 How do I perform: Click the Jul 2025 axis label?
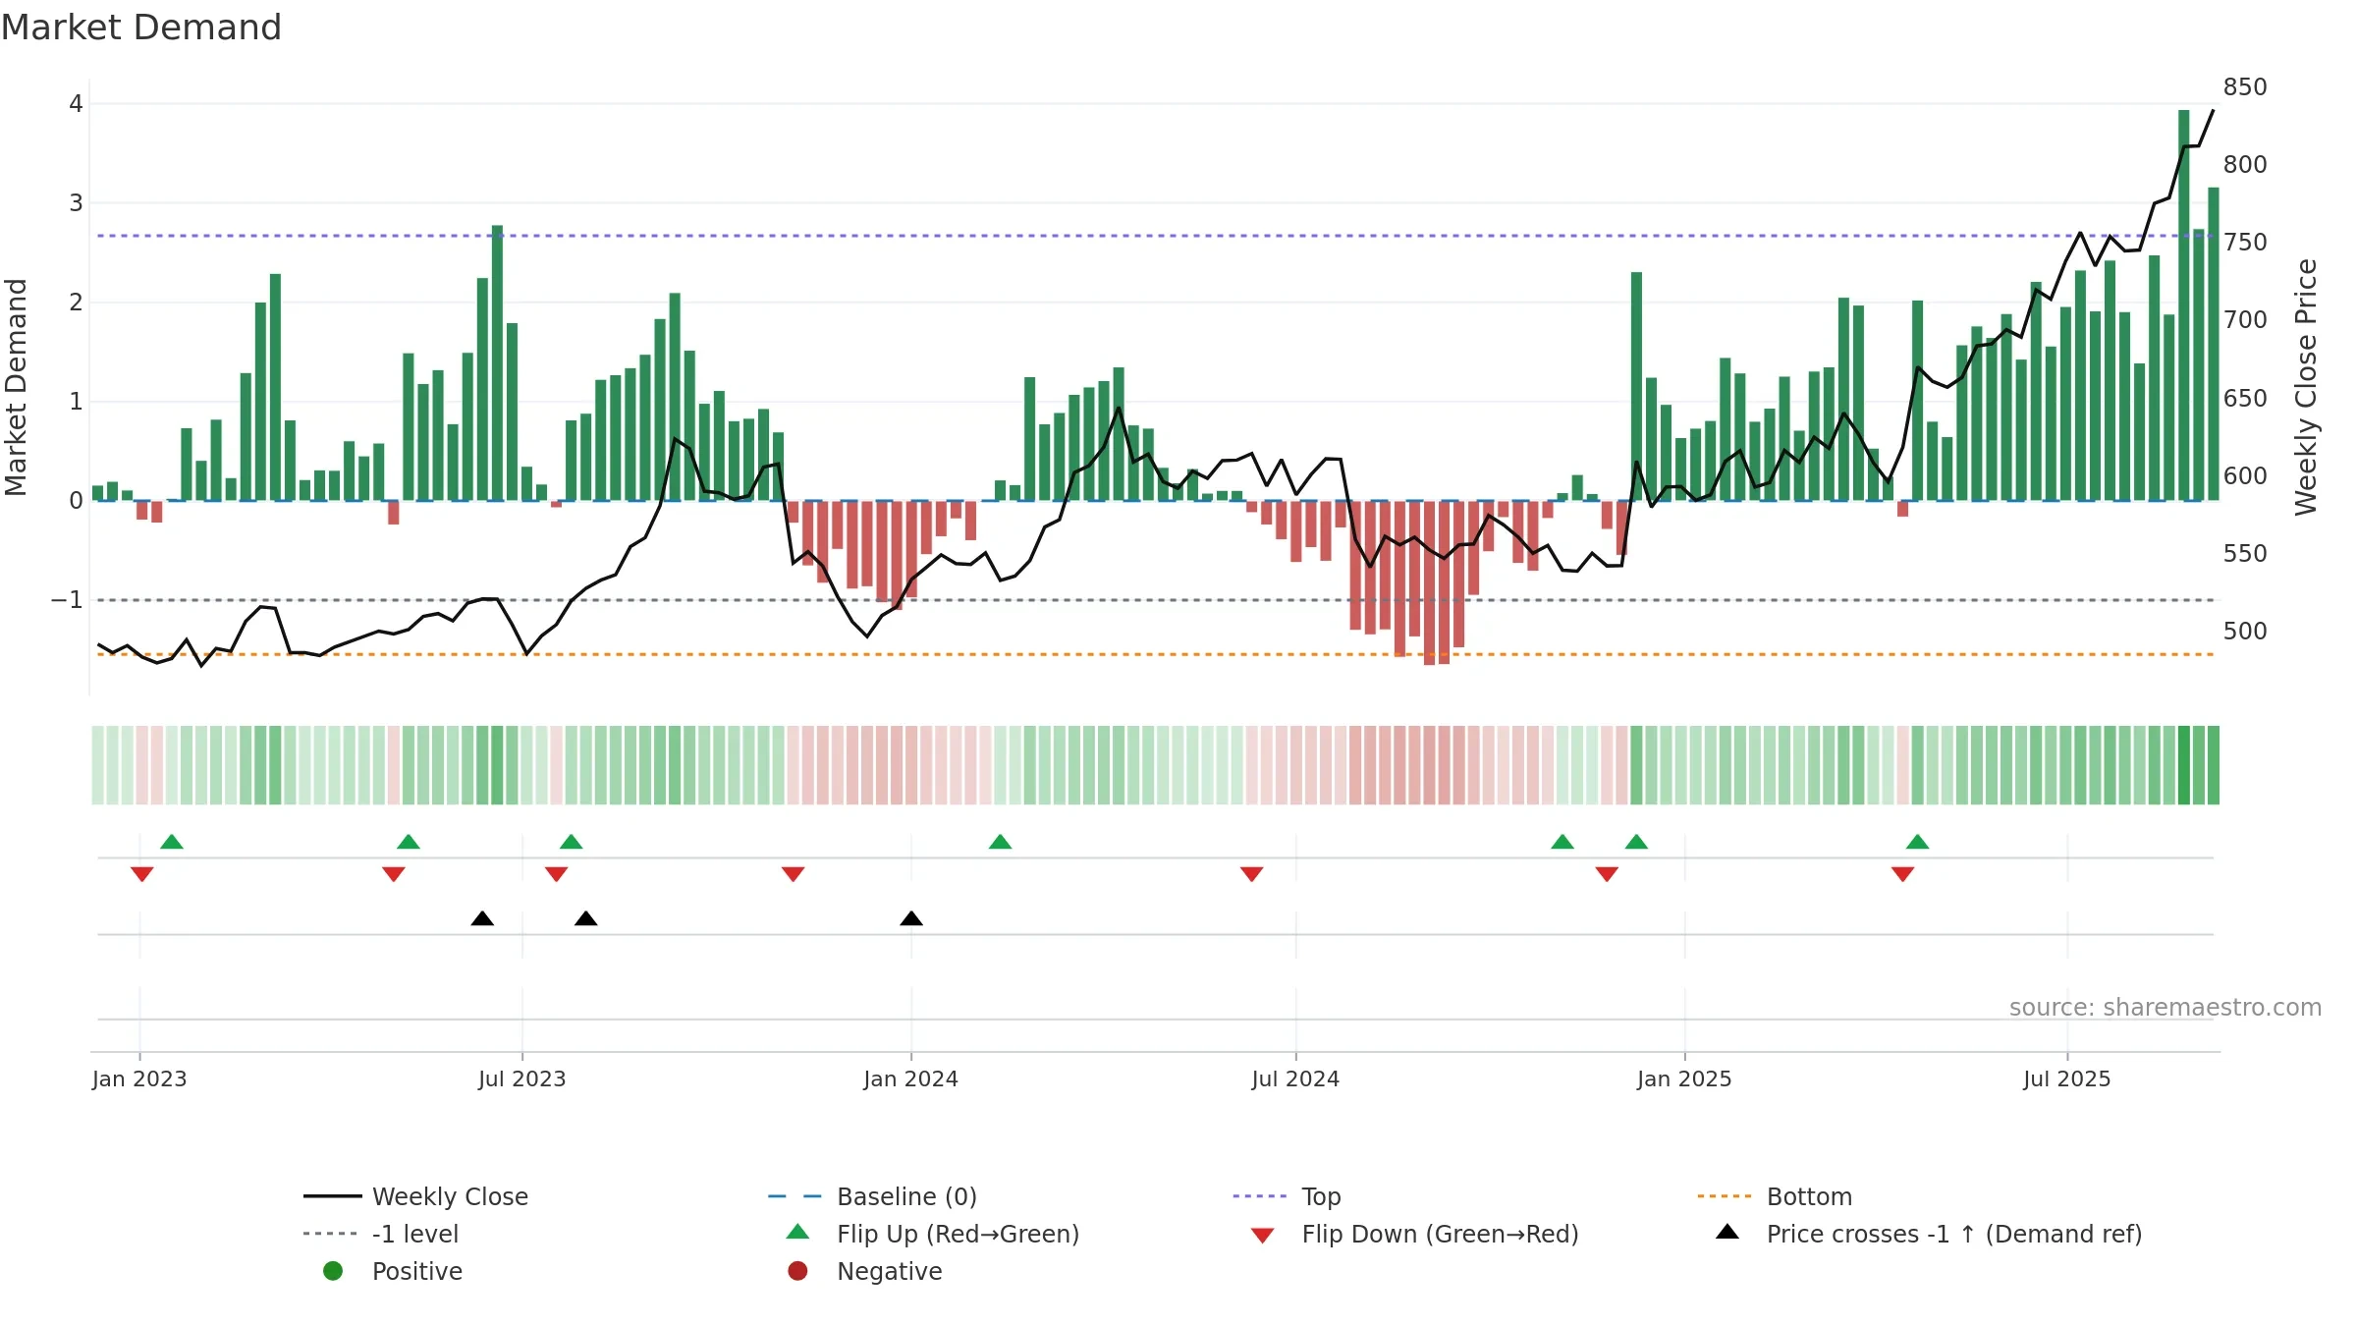[2067, 1078]
